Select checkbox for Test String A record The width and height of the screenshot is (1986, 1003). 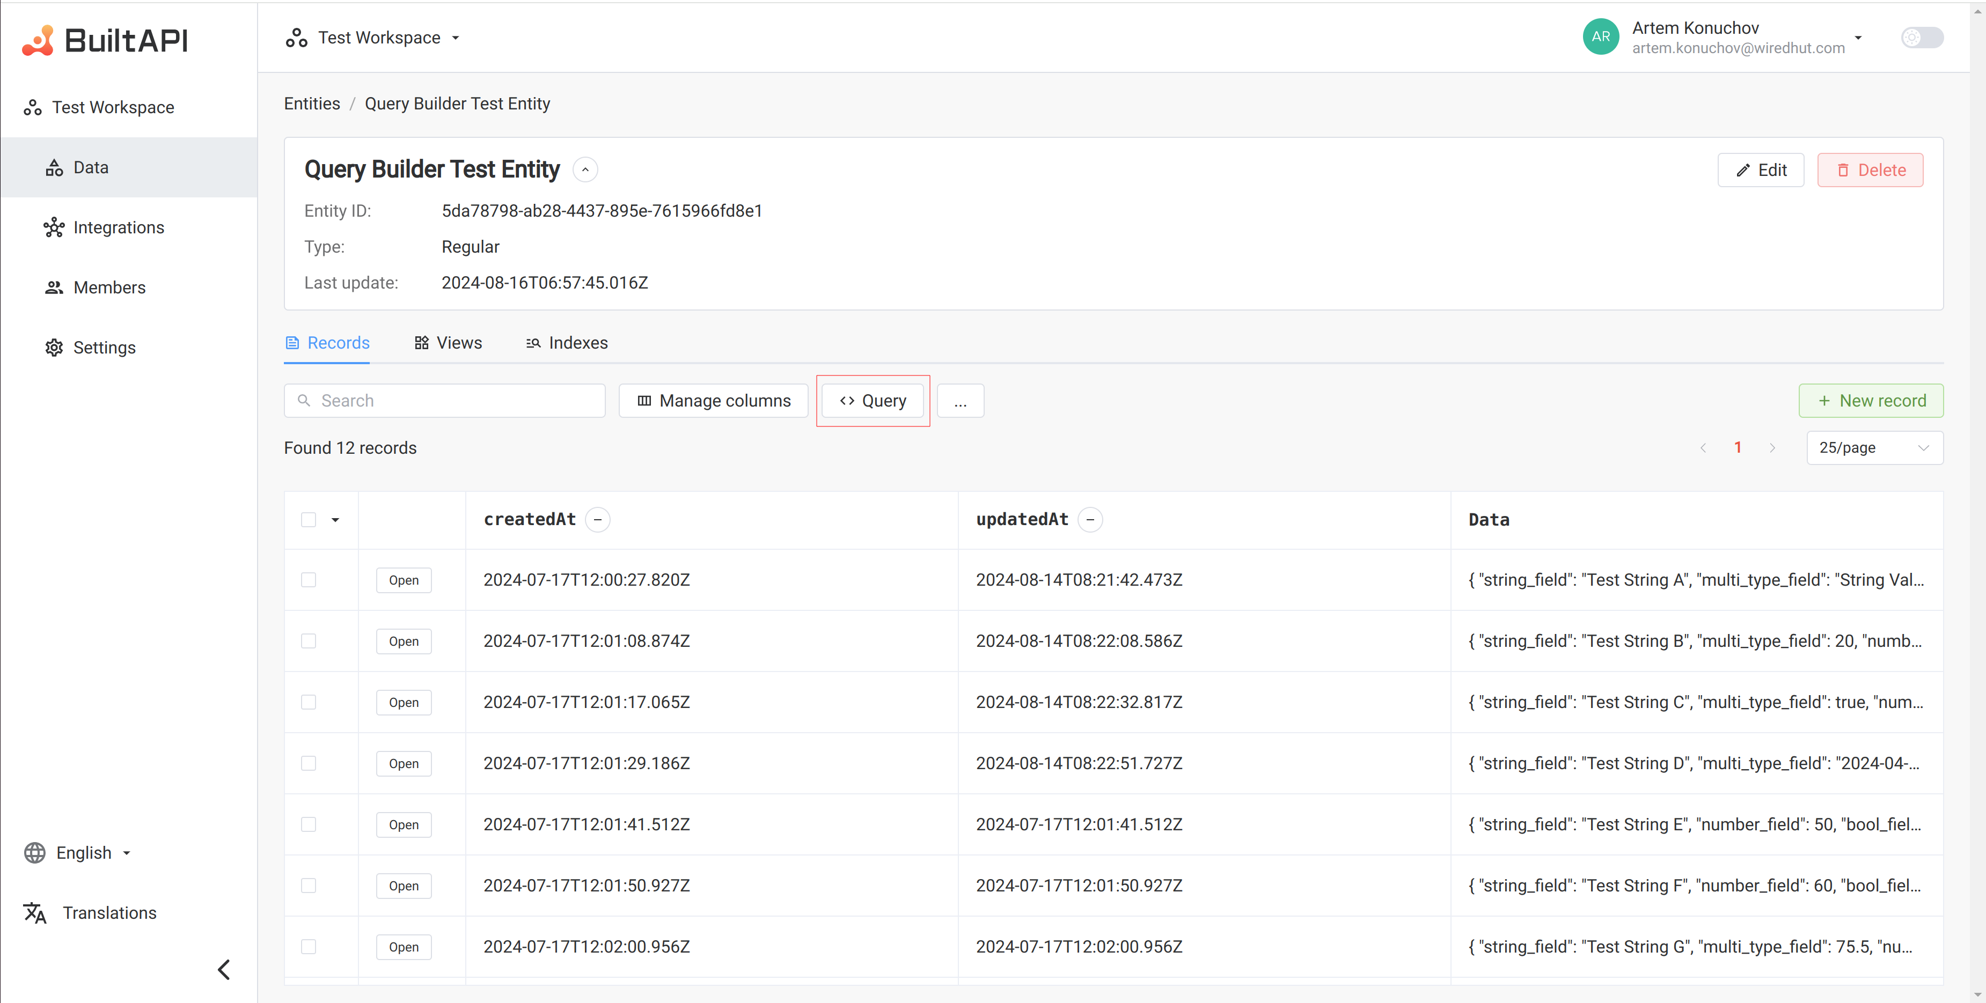click(x=309, y=580)
